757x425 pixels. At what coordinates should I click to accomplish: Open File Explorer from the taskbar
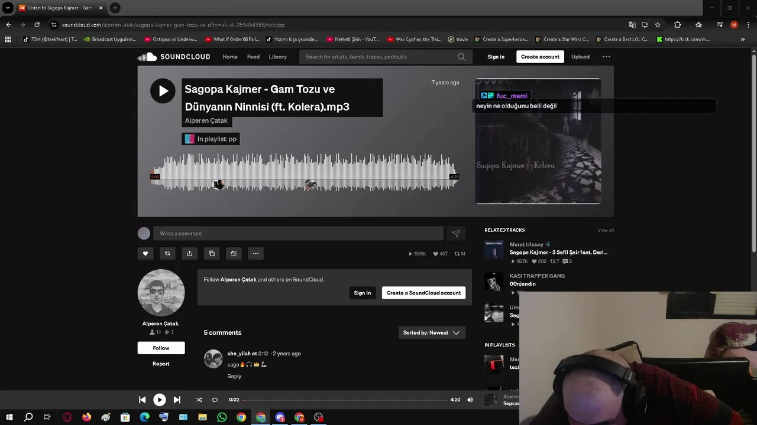203,417
